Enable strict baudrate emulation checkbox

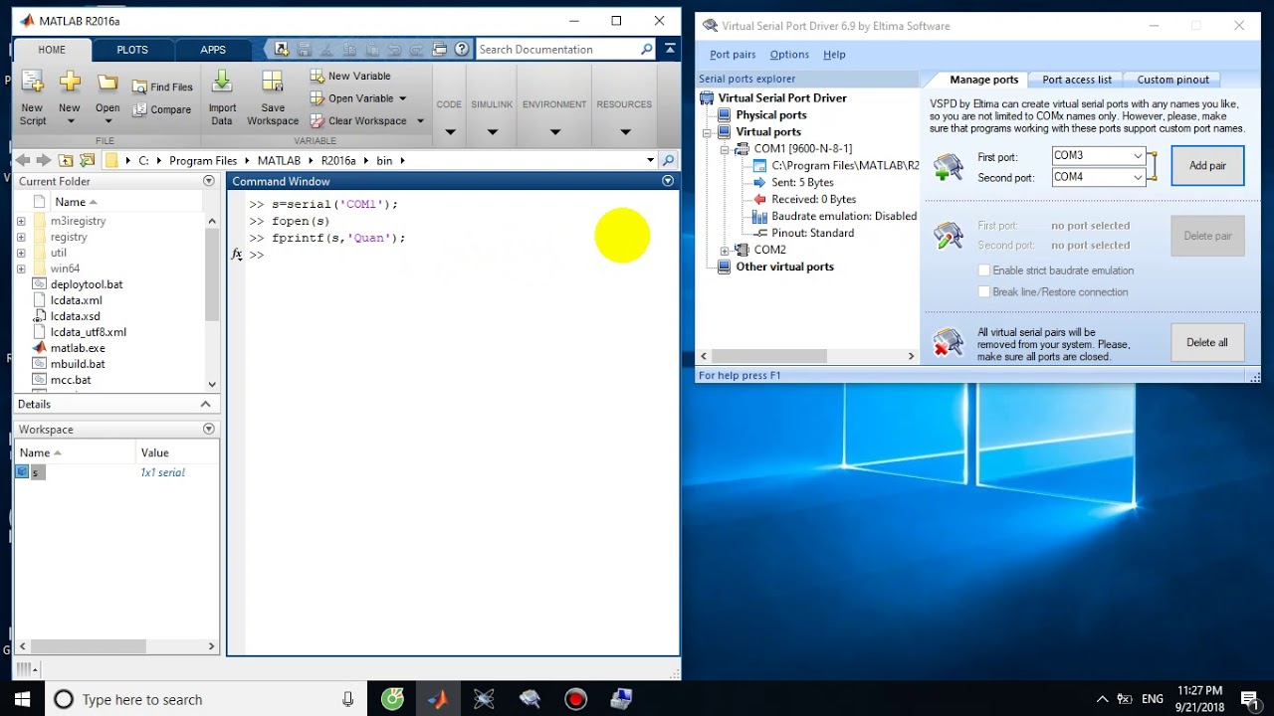coord(984,270)
